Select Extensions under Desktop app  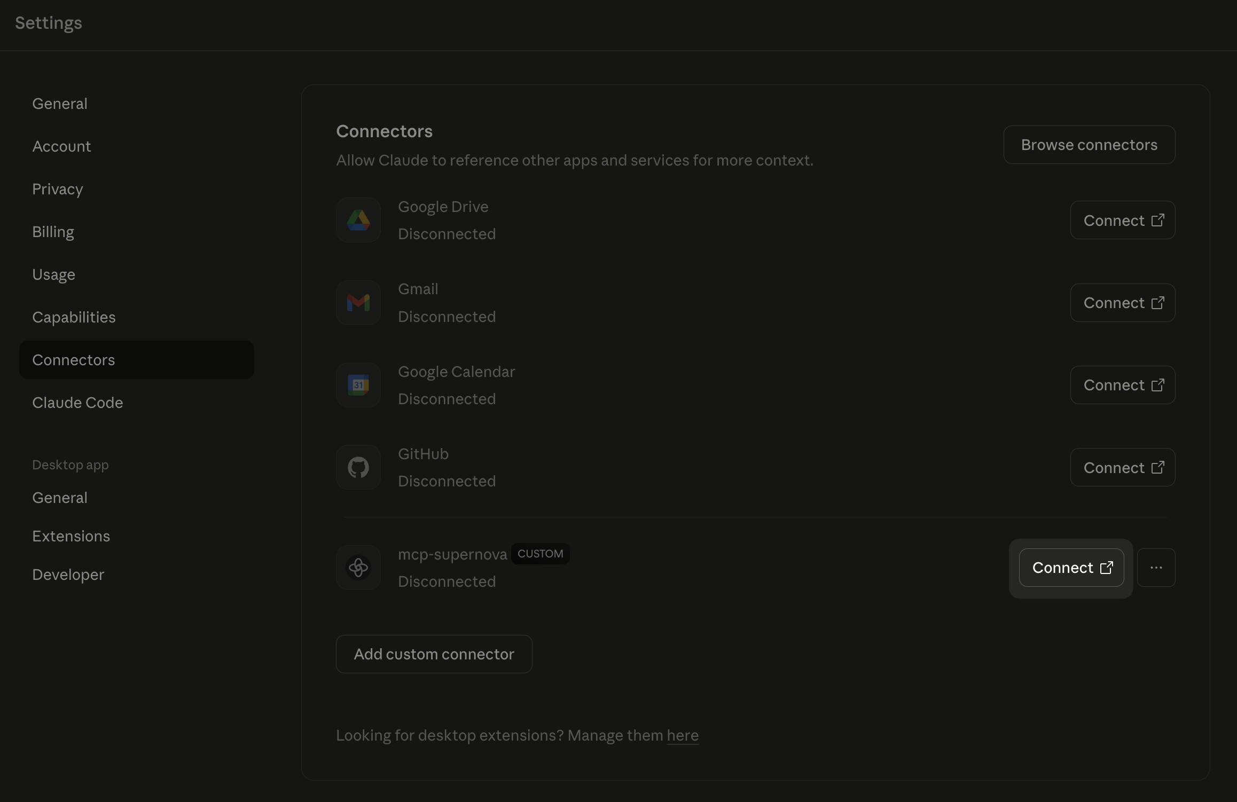click(x=71, y=536)
